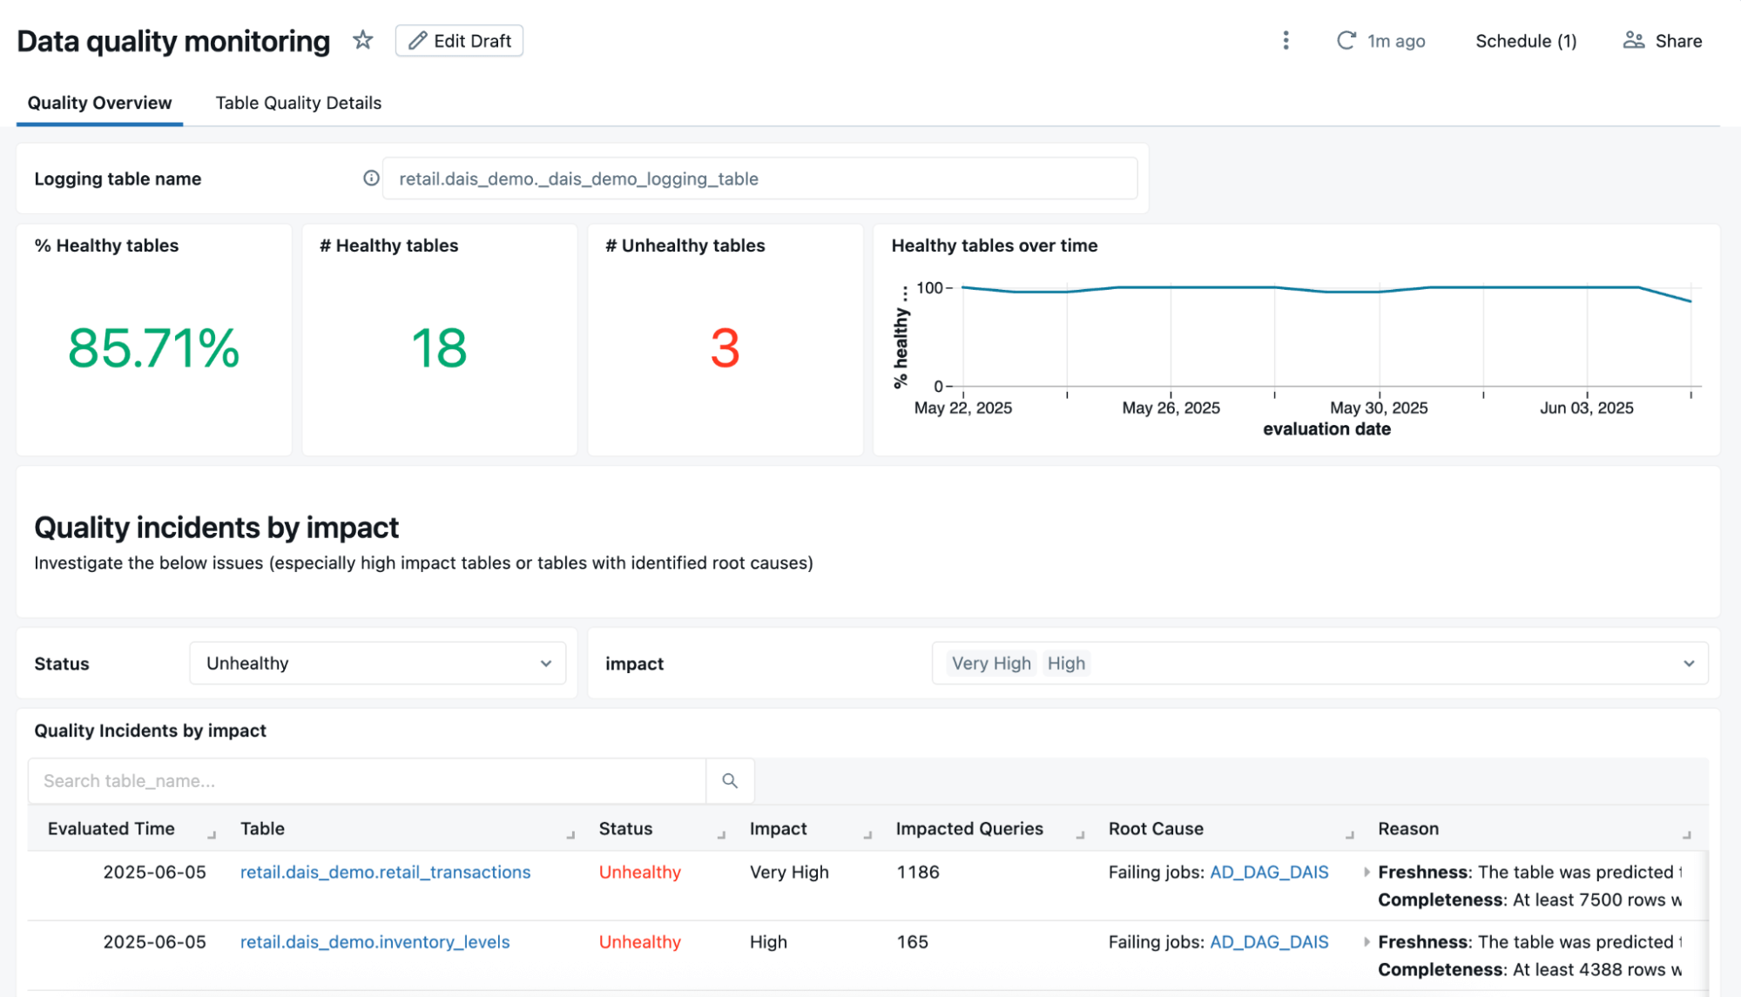Star the Data quality monitoring dashboard
Image resolution: width=1741 pixels, height=997 pixels.
click(363, 40)
